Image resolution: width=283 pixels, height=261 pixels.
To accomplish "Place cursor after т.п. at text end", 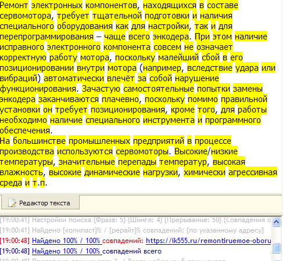I will [x=48, y=183].
